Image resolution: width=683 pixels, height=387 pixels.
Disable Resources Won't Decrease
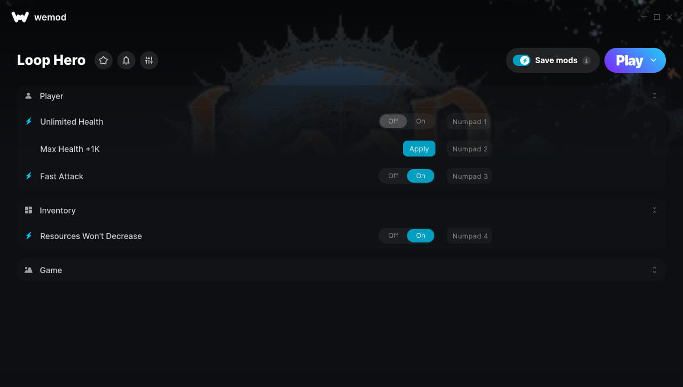[x=393, y=236]
